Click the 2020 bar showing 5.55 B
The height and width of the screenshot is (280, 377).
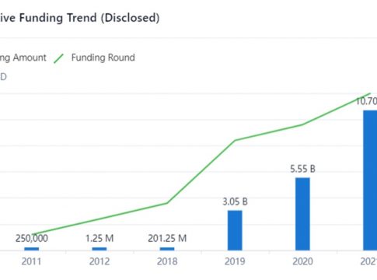[302, 214]
